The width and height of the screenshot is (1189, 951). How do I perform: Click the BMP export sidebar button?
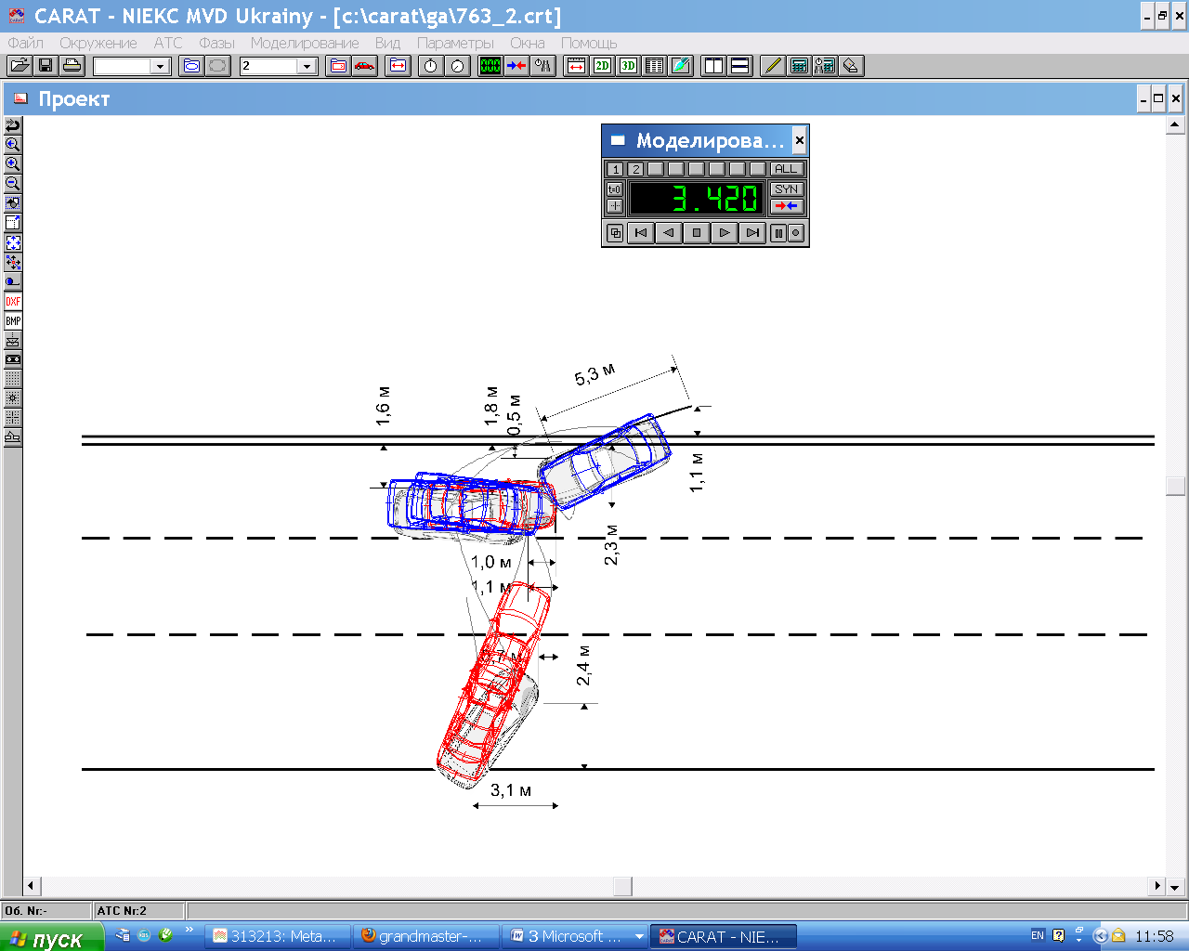[x=13, y=321]
